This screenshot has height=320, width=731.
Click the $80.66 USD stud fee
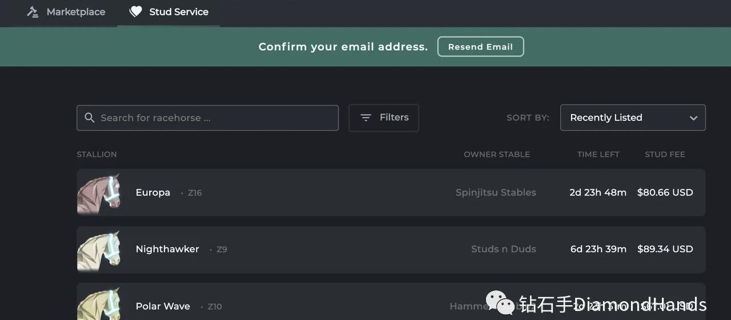point(665,193)
